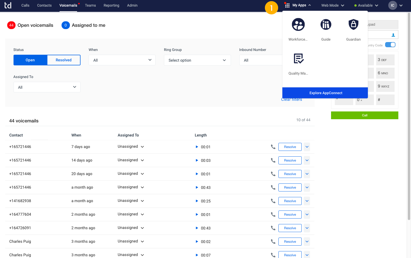The width and height of the screenshot is (411, 258).
Task: Go to the Calls tab
Action: tap(25, 5)
